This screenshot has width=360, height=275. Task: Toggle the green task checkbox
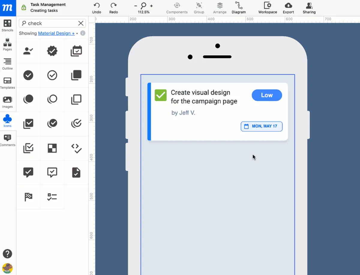(160, 95)
